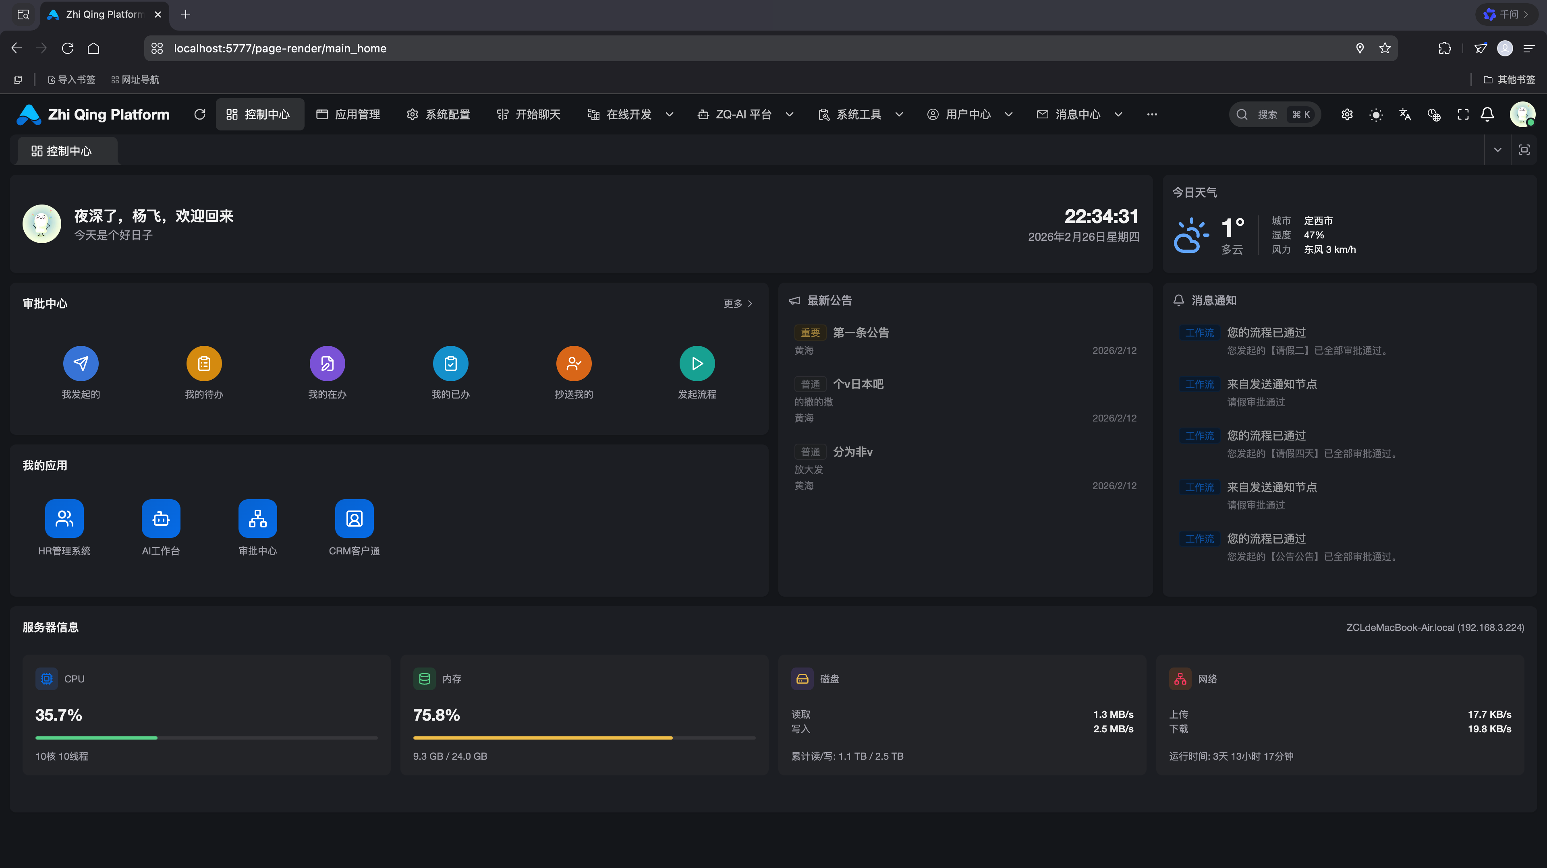Open the 第一条公告 announcement

(861, 333)
